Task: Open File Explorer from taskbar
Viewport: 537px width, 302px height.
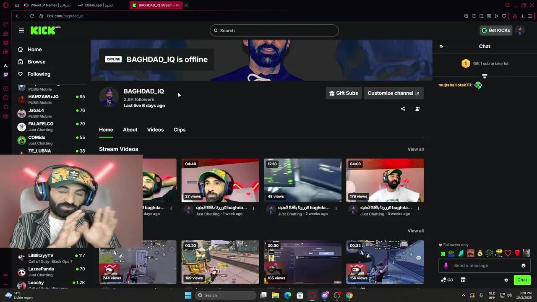Action: tap(275, 295)
